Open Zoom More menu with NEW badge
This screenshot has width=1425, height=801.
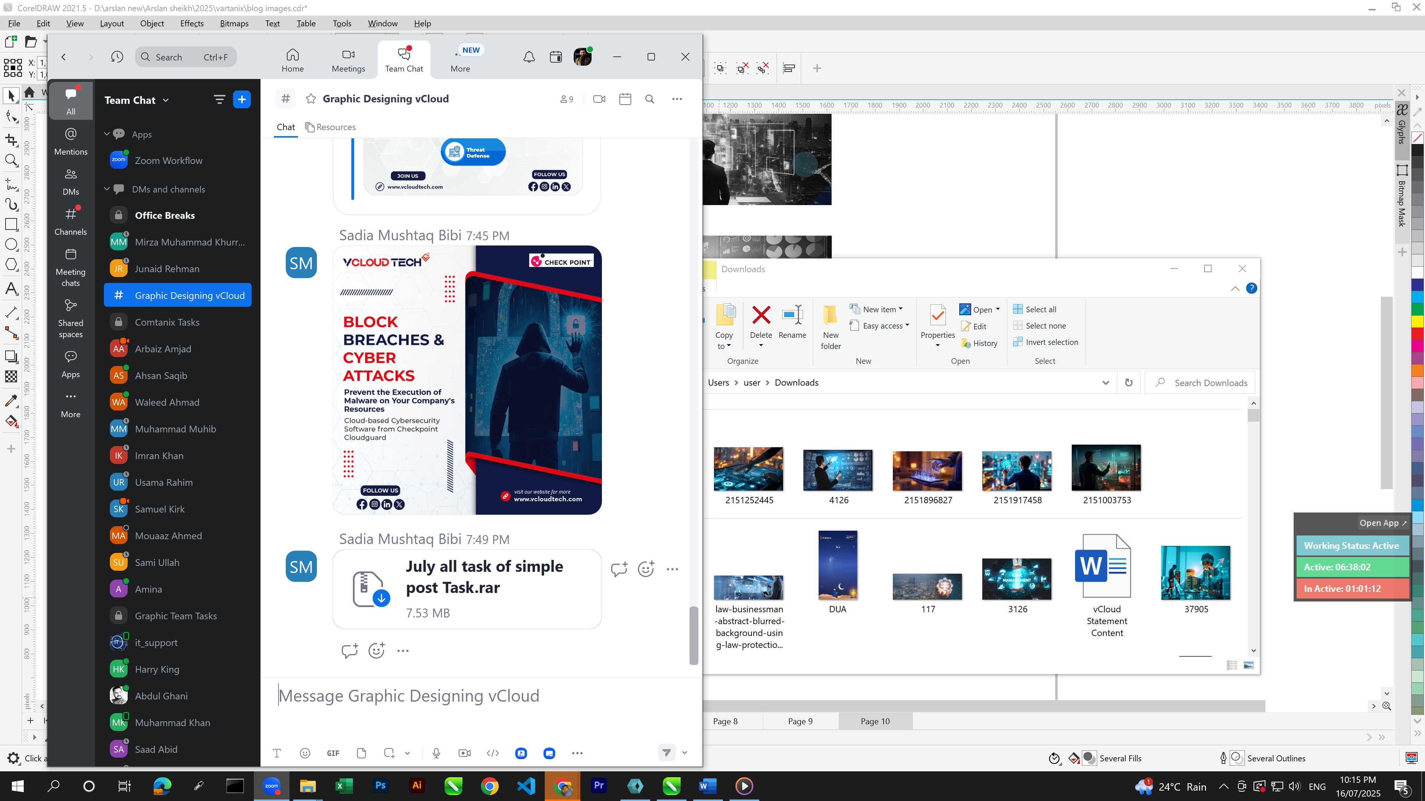pos(460,60)
